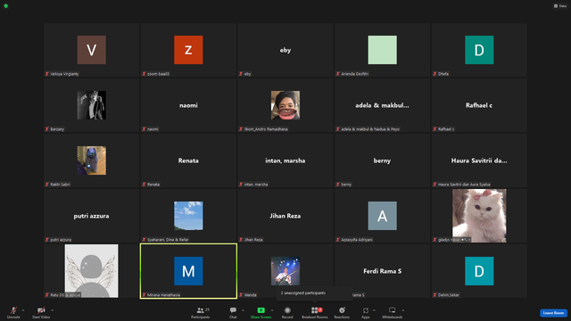Click Arienda Desfitri's green avatar
Viewport: 571px width, 321px height.
click(x=383, y=50)
